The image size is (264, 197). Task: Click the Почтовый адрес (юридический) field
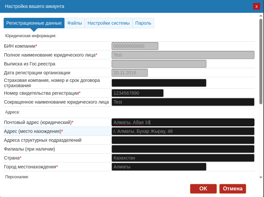pos(183,122)
